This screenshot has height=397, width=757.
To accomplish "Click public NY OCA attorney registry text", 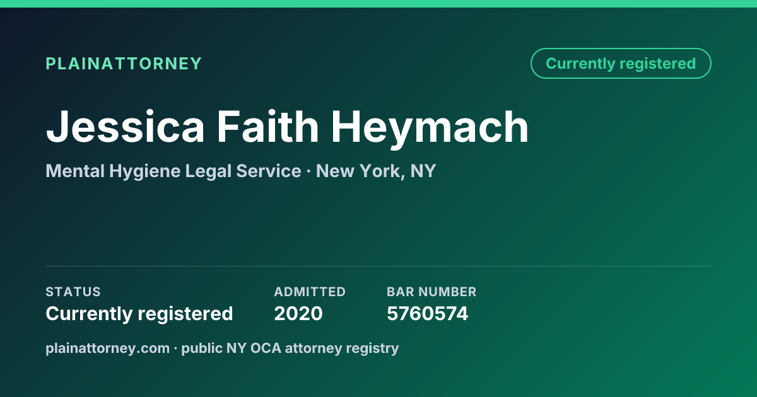I will coord(290,348).
